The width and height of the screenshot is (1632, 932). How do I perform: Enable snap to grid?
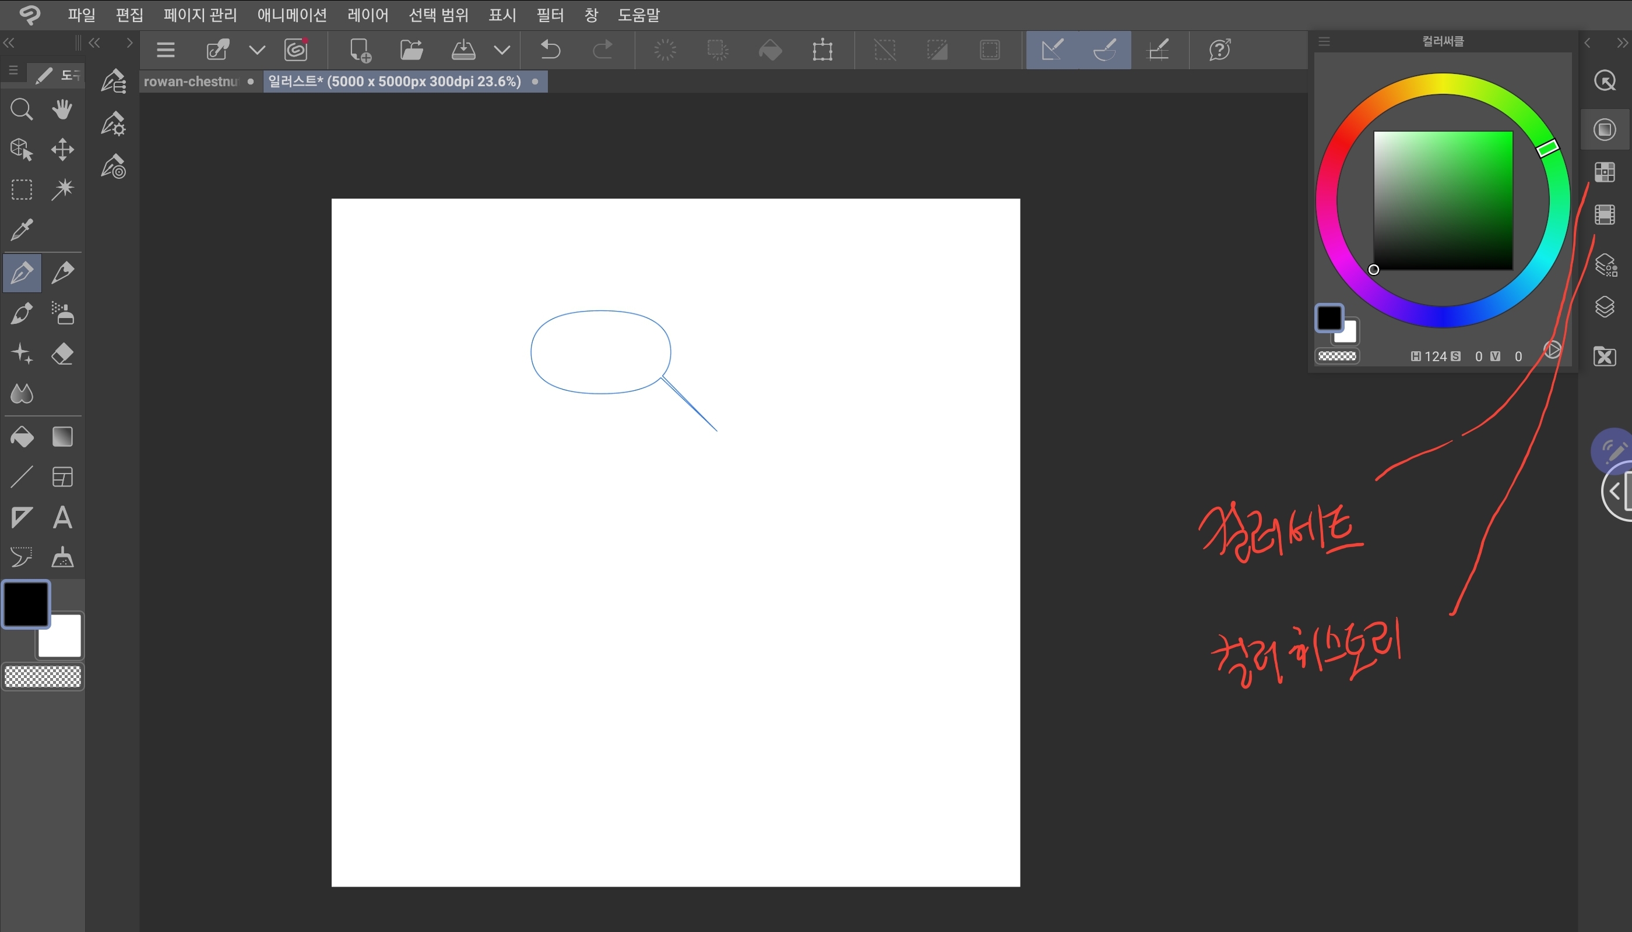pos(1158,50)
